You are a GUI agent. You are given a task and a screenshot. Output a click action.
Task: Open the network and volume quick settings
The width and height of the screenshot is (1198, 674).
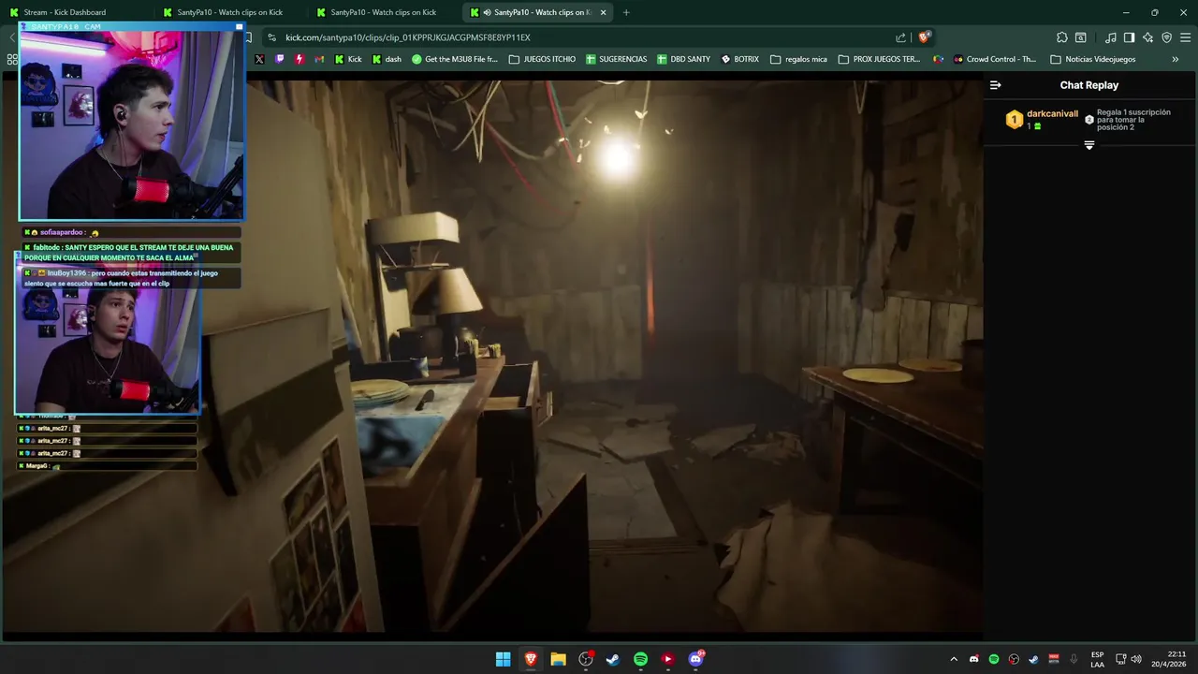(x=1128, y=659)
